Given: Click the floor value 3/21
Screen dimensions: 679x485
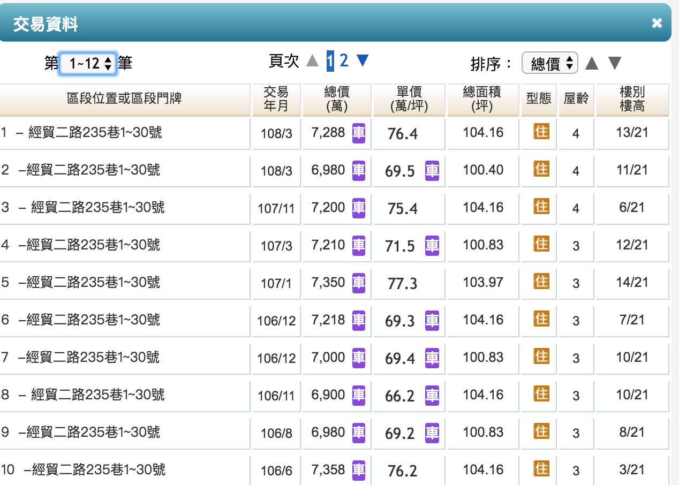Looking at the screenshot, I should [x=632, y=470].
